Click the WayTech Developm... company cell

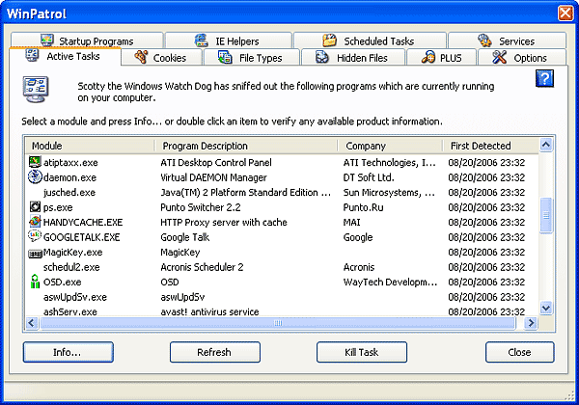[x=390, y=283]
